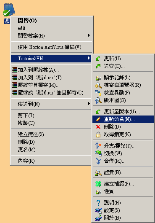Click the Get Lock (取得鎖定) padlock icon

pos(98,134)
